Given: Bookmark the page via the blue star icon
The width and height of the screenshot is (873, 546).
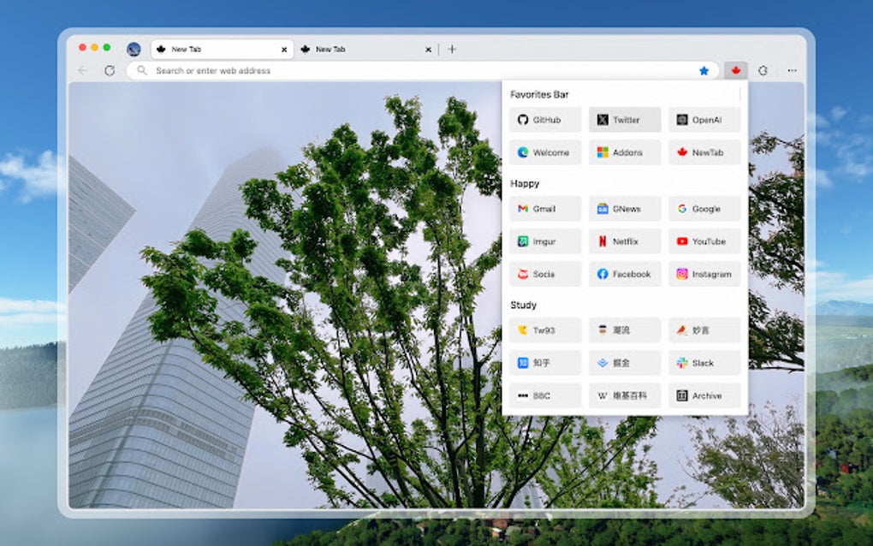Looking at the screenshot, I should click(704, 70).
